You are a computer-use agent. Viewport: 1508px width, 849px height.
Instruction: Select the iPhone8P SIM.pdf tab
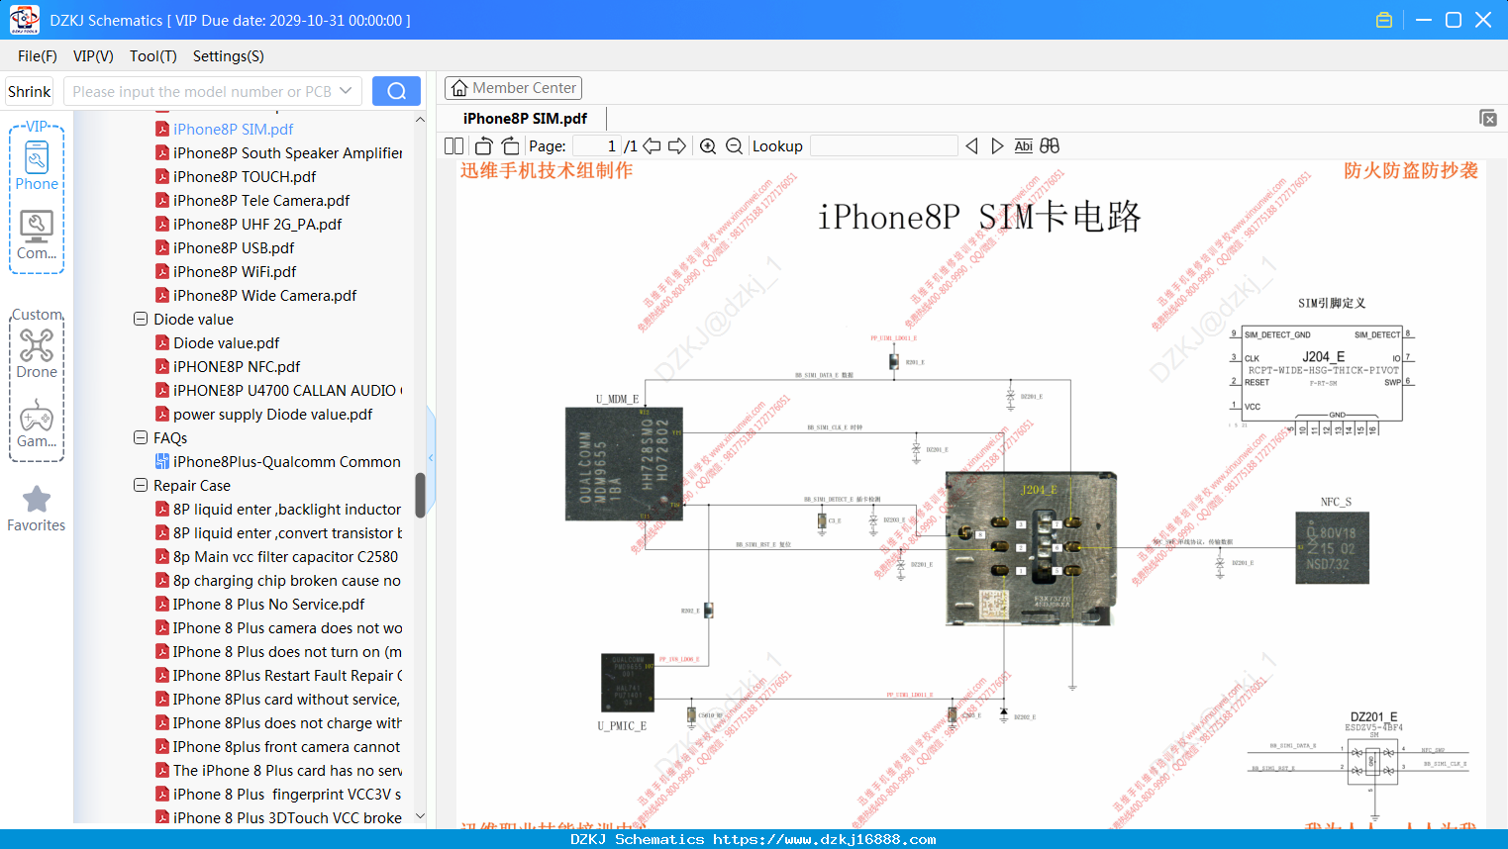coord(525,119)
